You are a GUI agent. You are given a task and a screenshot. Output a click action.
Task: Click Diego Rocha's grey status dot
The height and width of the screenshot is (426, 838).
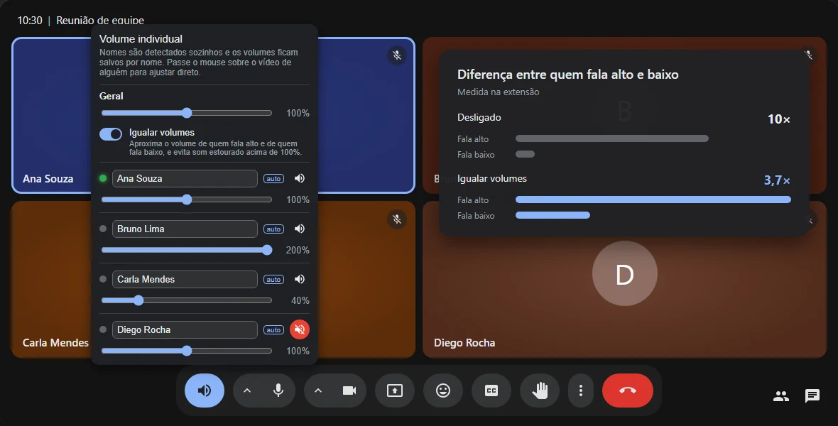click(x=103, y=329)
